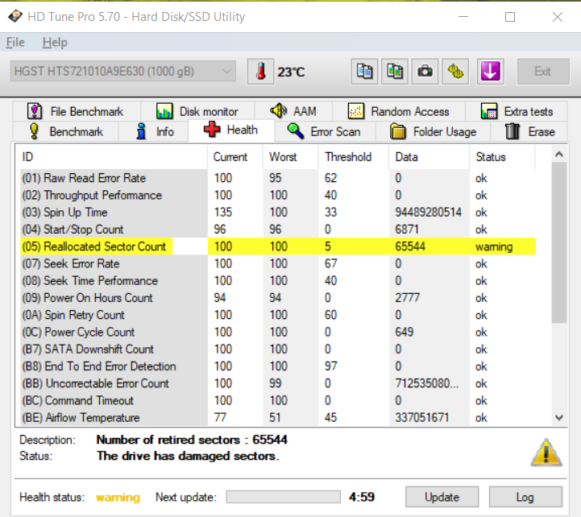This screenshot has height=517, width=581.
Task: Open the Extra tests tab
Action: tap(517, 111)
